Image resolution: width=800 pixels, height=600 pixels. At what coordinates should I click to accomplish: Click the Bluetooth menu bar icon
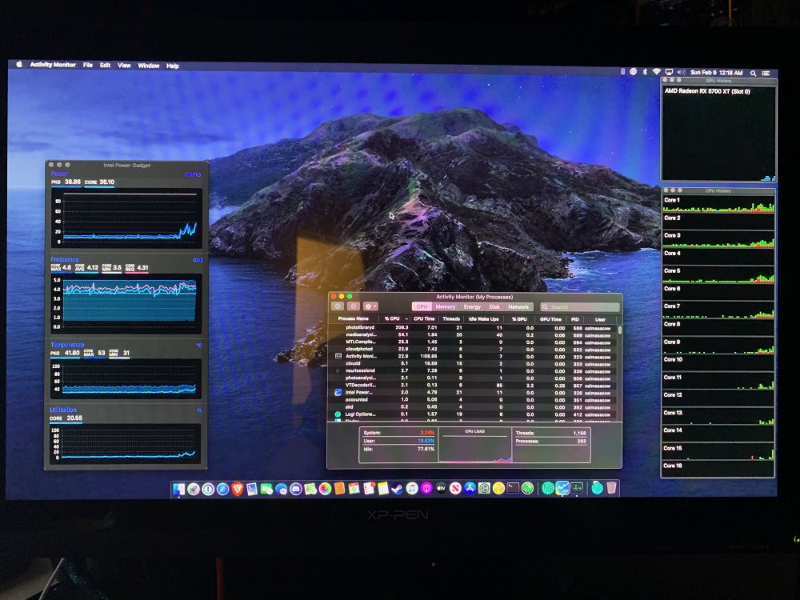644,72
